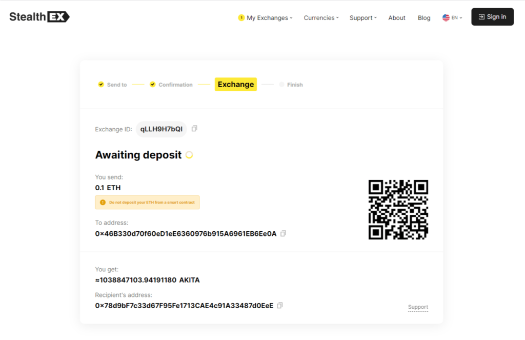Select the Confirmation step
Viewport: 525px width, 340px height.
pyautogui.click(x=175, y=85)
